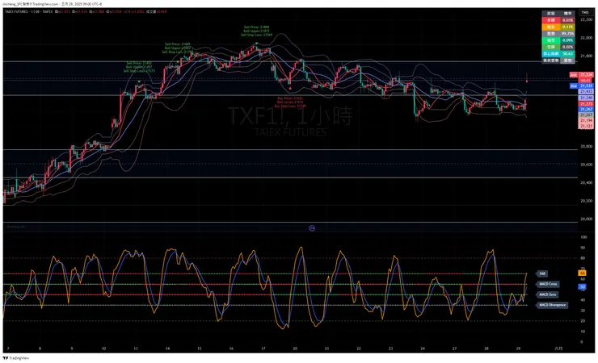Click the red 21,273 price label
The height and width of the screenshot is (363, 598).
[x=586, y=104]
